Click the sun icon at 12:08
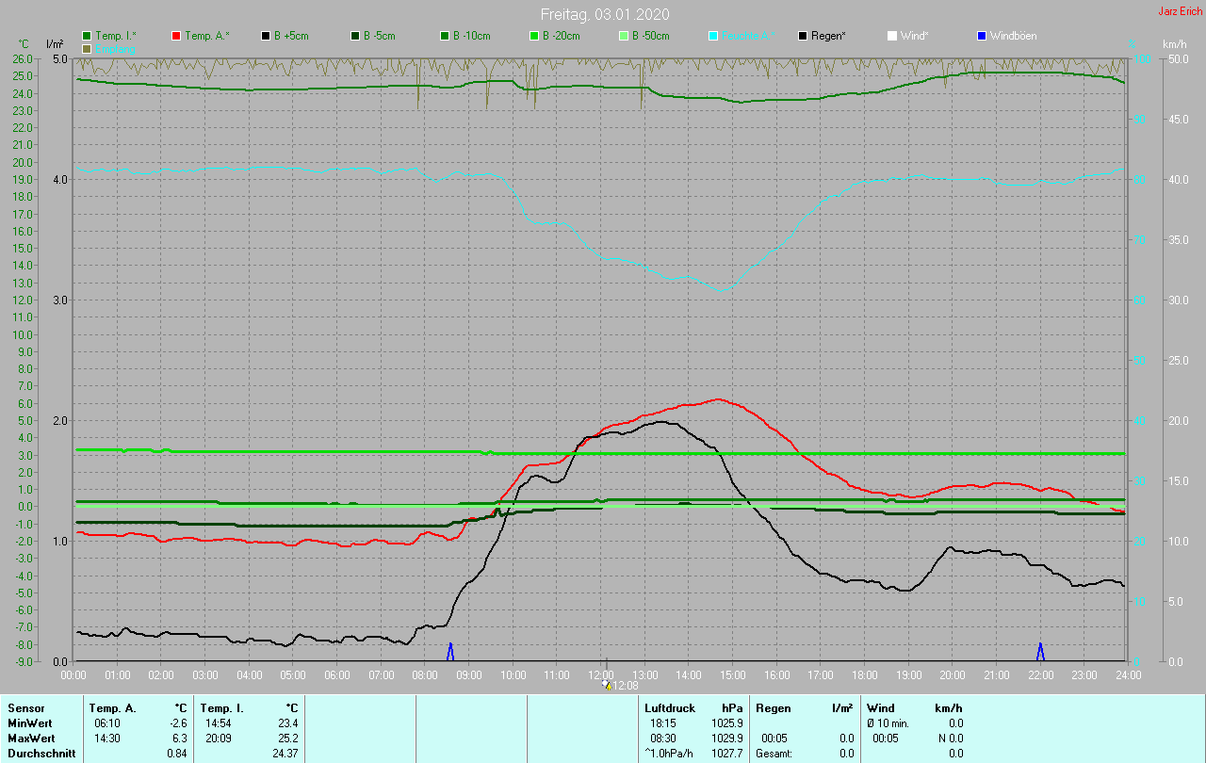Screen dimensions: 1206x763 tap(607, 685)
